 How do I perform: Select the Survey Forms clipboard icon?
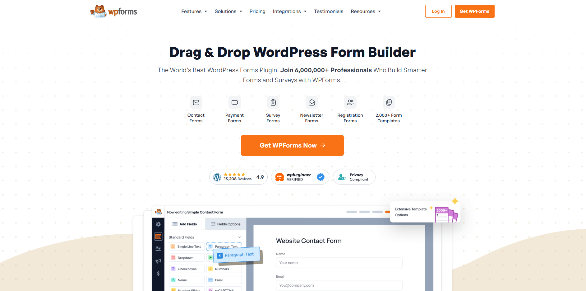[273, 102]
